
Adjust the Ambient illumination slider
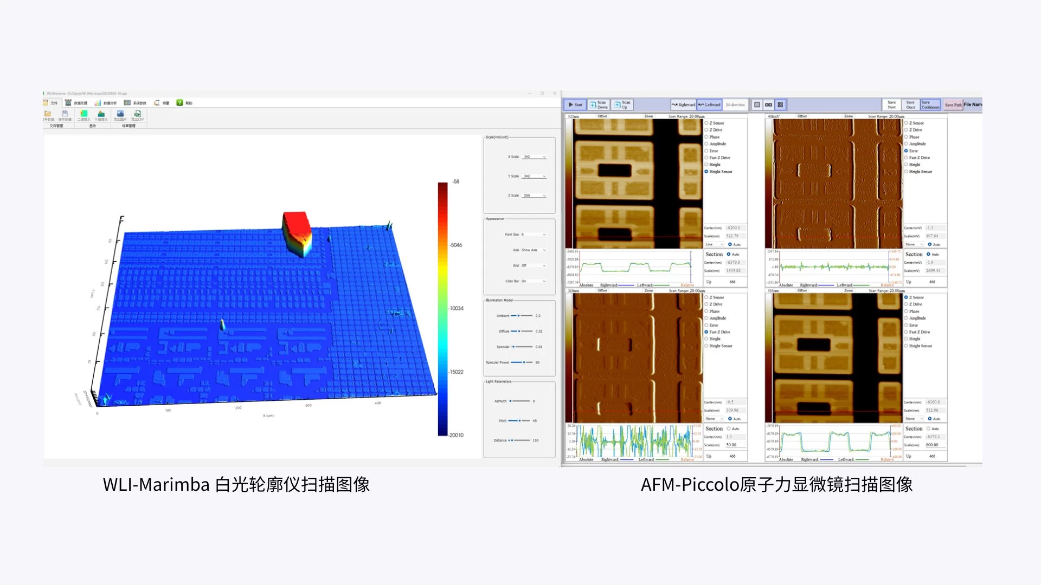[x=519, y=315]
